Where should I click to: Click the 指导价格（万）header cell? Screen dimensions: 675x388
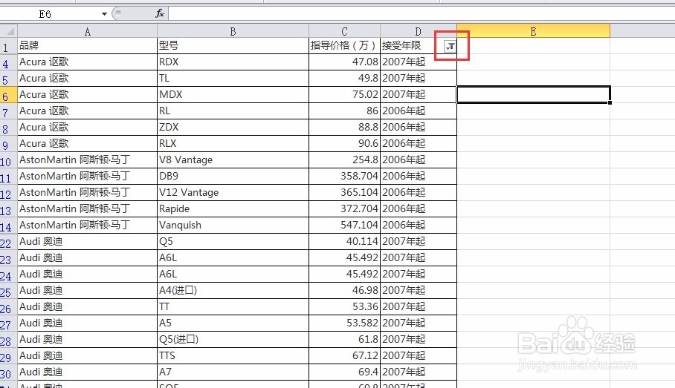(x=344, y=45)
